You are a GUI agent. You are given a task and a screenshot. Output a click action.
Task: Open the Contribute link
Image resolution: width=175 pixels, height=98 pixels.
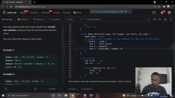coord(87,89)
